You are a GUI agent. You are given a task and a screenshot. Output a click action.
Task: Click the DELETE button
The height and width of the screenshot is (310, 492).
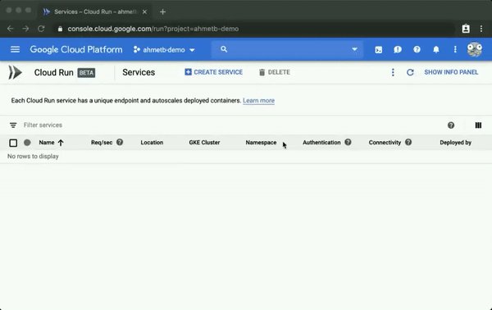[274, 72]
